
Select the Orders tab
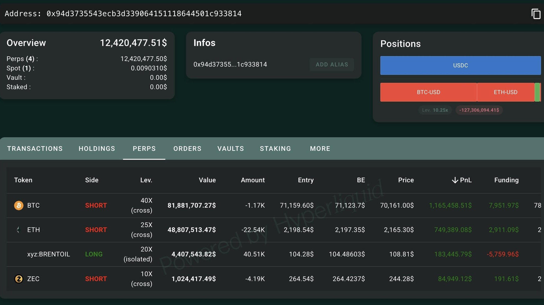[187, 149]
